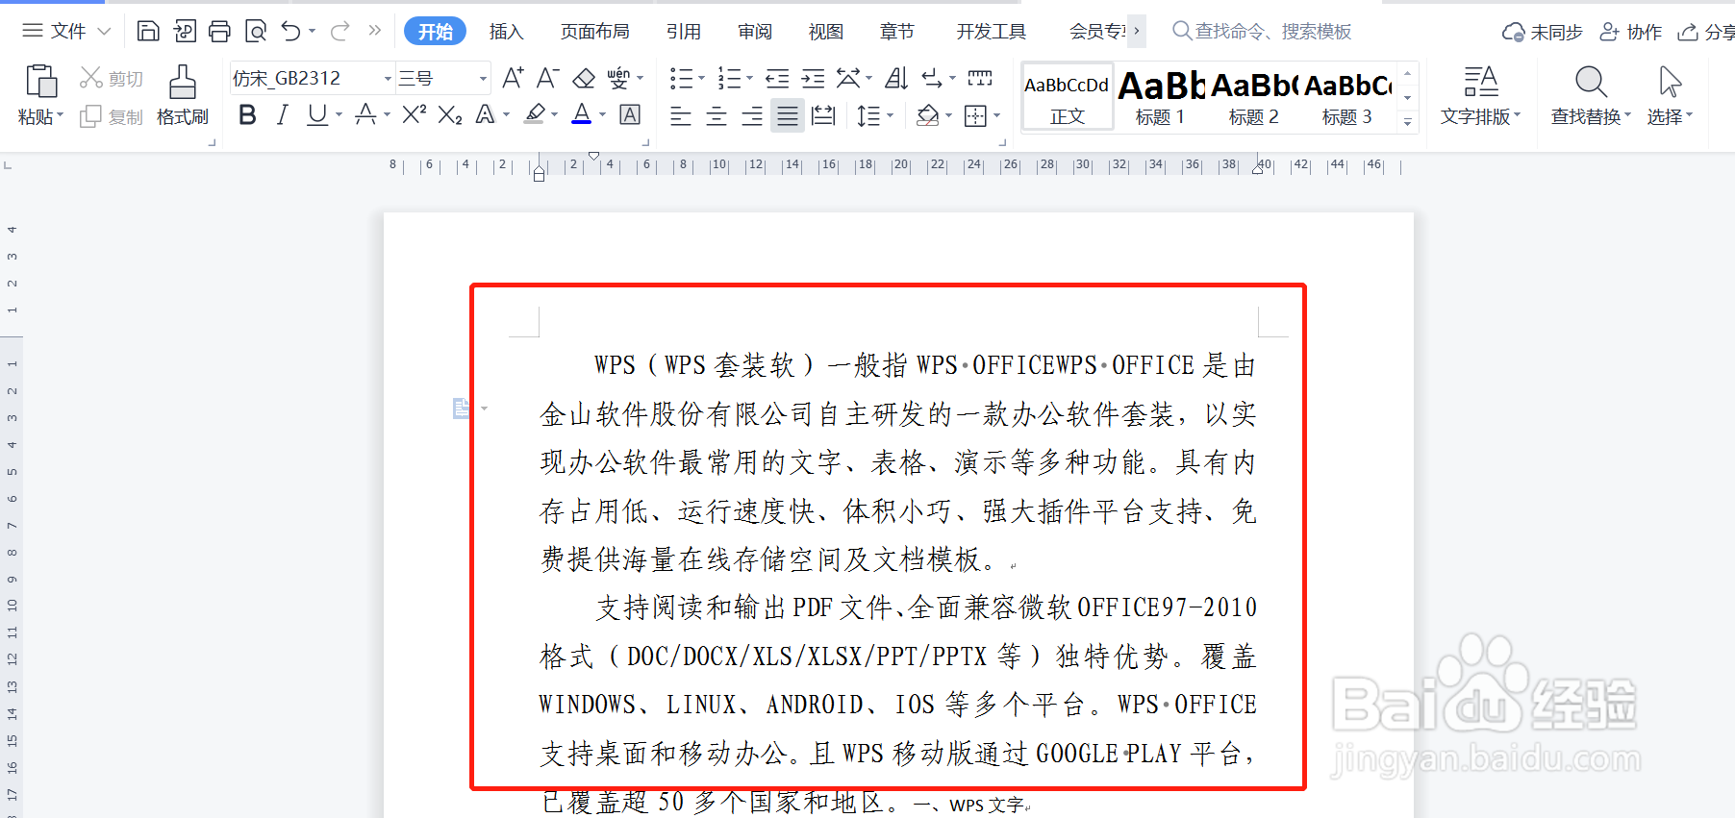Toggle Italic formatting
Viewport: 1735px width, 818px height.
282,115
